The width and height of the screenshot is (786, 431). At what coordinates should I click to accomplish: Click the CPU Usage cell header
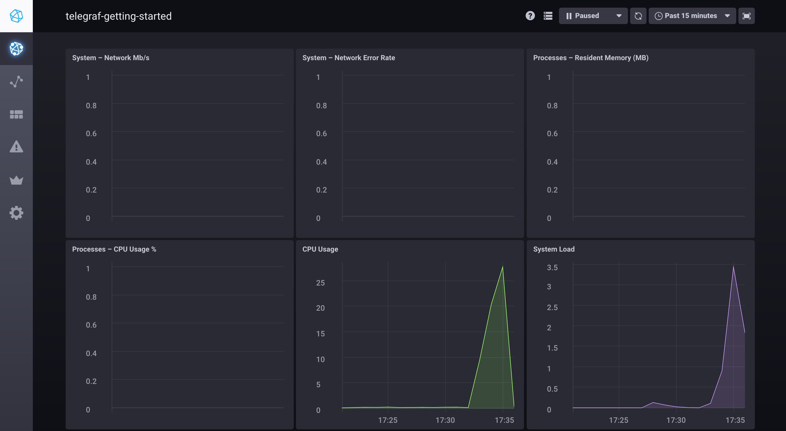coord(320,249)
